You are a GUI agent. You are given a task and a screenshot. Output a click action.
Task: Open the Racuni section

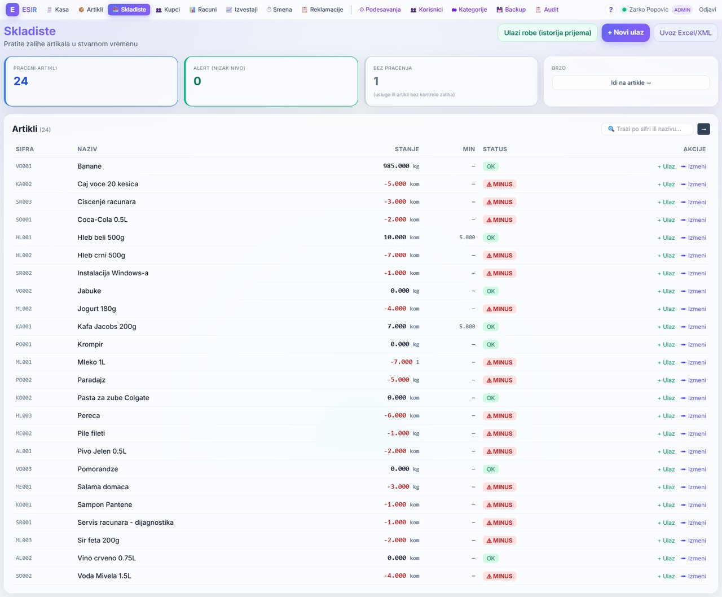203,10
